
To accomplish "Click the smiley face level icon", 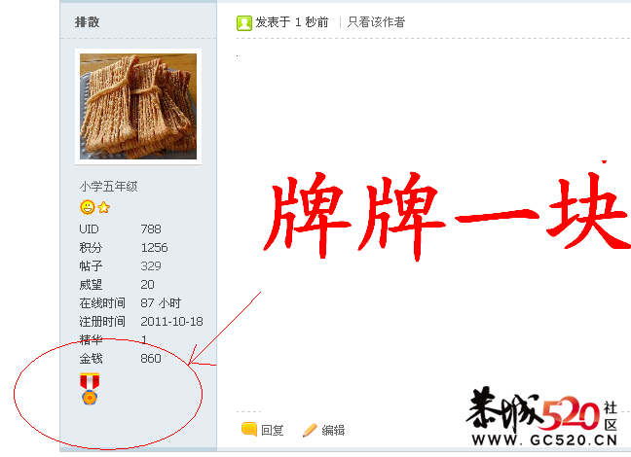I will point(88,207).
